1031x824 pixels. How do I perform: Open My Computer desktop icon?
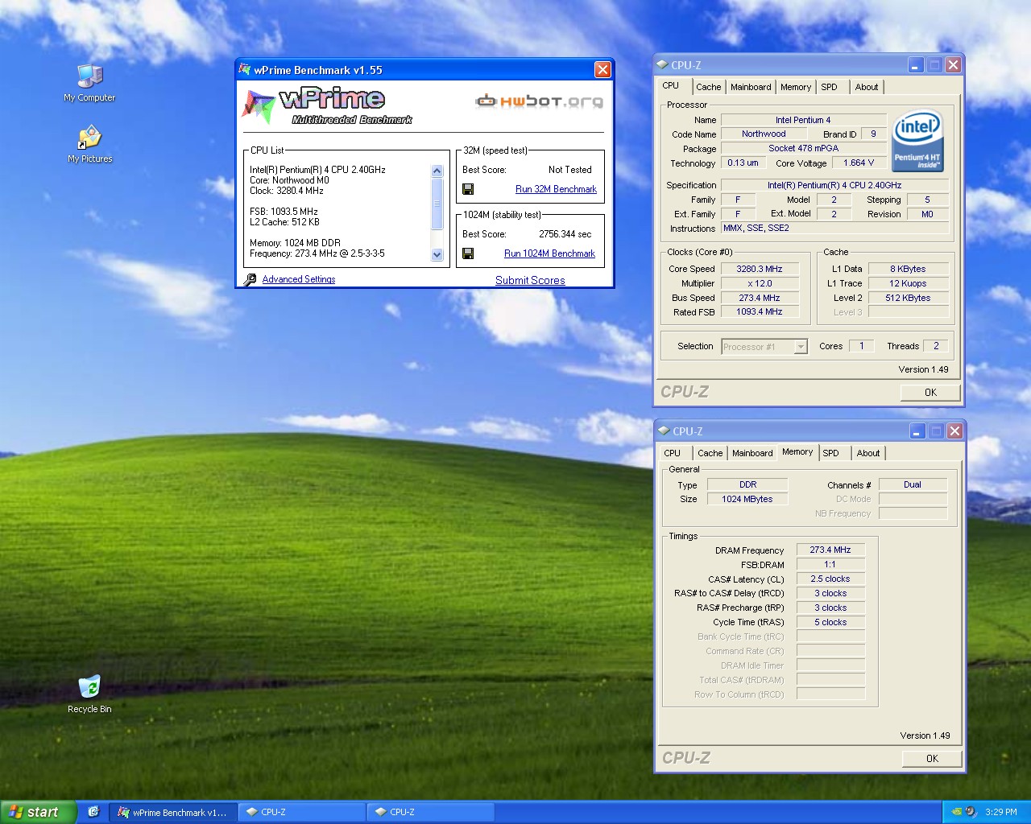(89, 83)
